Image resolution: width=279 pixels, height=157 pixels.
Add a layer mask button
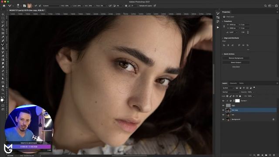pyautogui.click(x=259, y=155)
